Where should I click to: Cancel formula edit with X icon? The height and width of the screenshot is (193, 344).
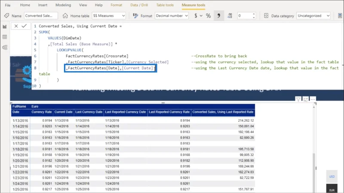[16, 26]
